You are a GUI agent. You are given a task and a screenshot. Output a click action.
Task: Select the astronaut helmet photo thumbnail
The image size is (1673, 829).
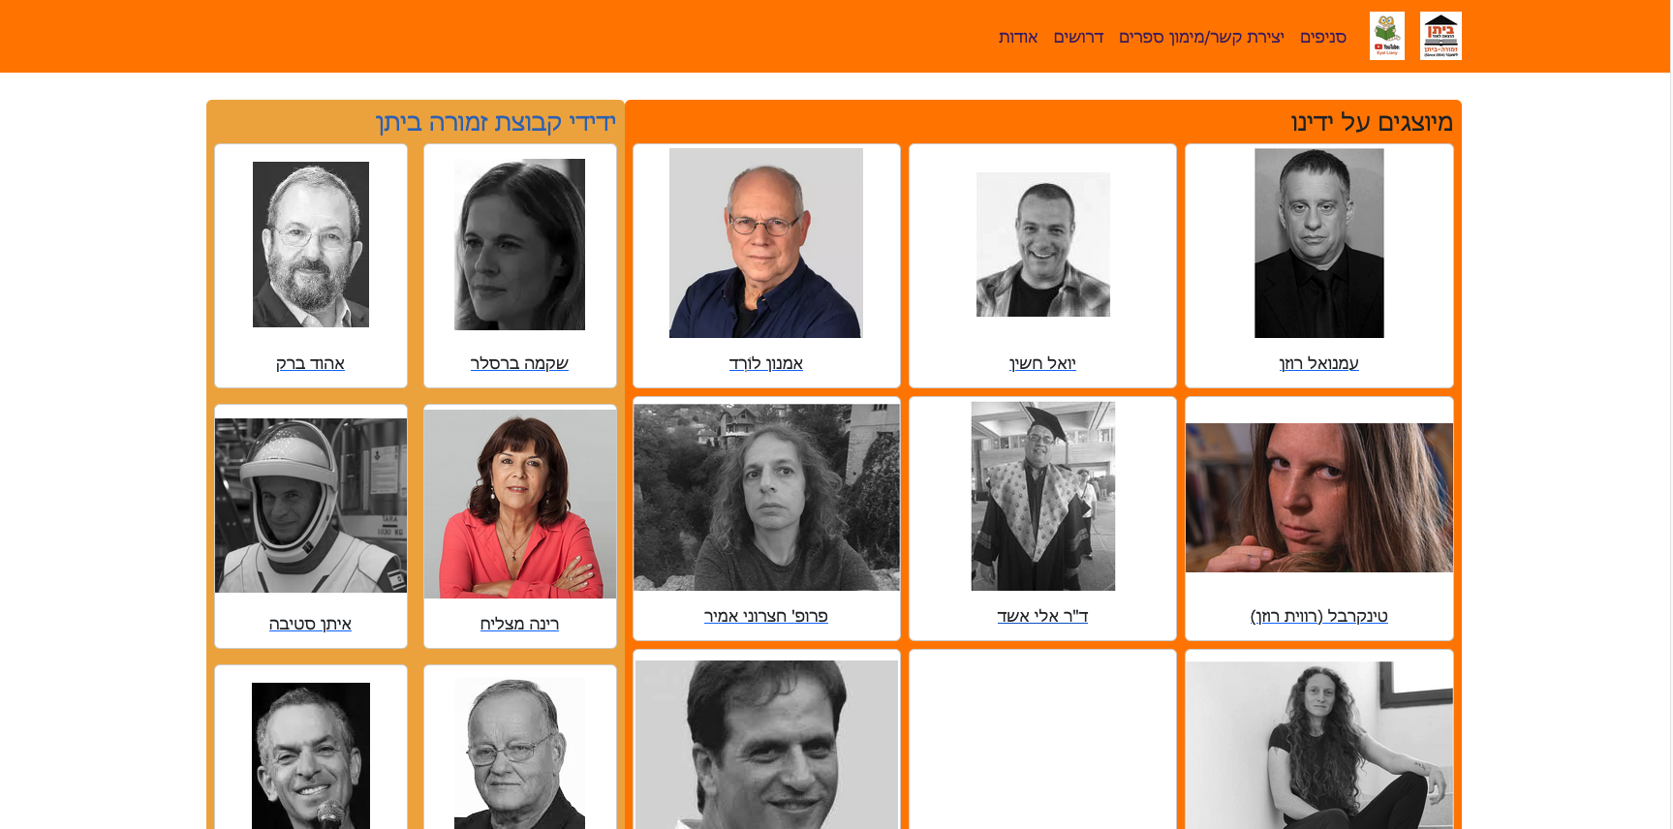(311, 506)
